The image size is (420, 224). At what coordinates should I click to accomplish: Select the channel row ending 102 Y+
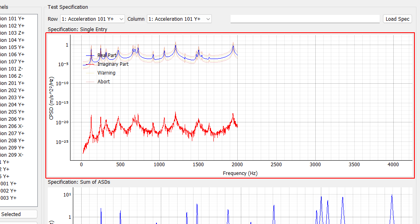click(x=18, y=26)
